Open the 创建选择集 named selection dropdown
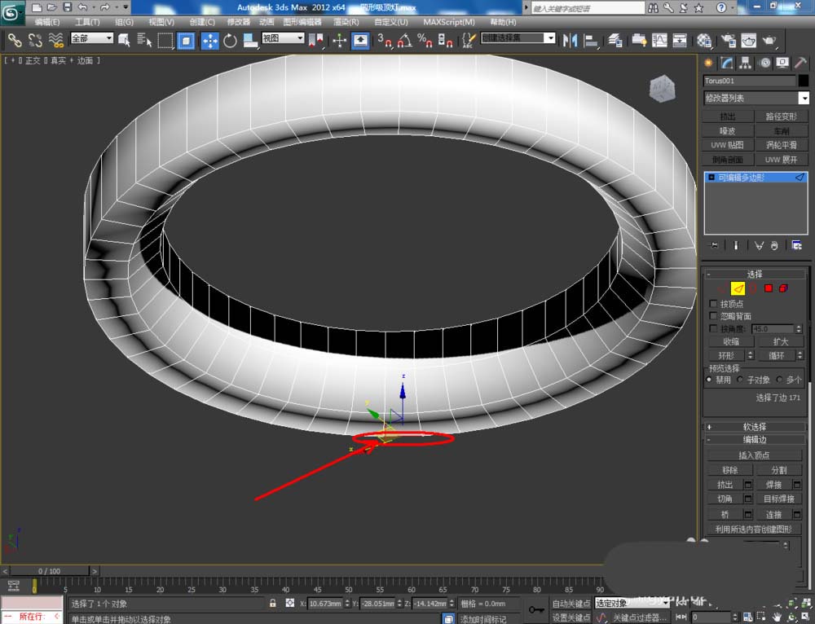 pos(518,38)
